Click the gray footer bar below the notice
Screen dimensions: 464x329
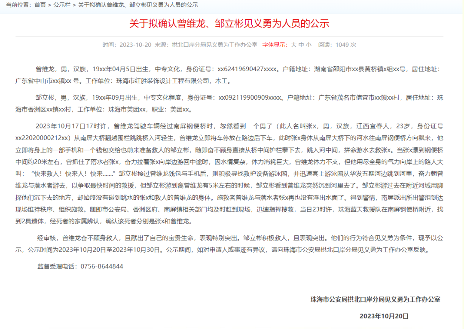(232, 327)
